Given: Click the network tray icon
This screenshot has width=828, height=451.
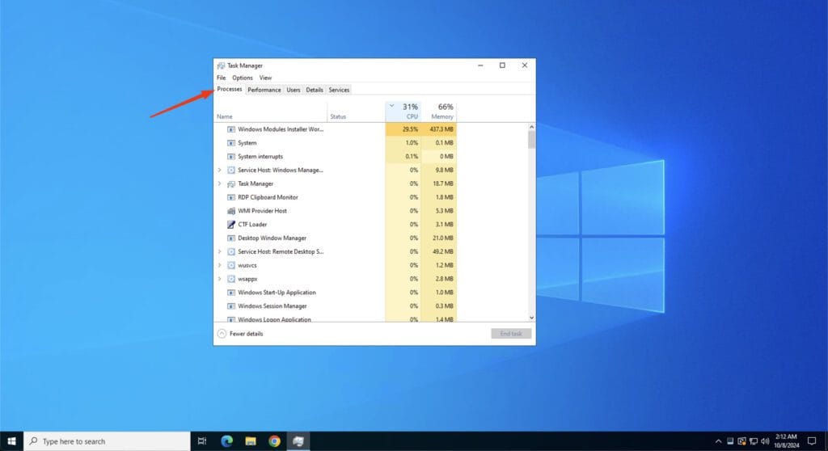Looking at the screenshot, I should (x=754, y=441).
